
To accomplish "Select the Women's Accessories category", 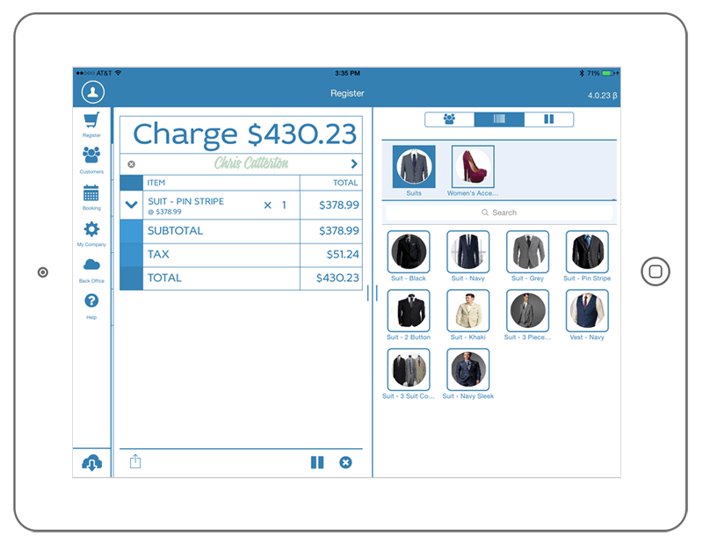I will tap(473, 168).
